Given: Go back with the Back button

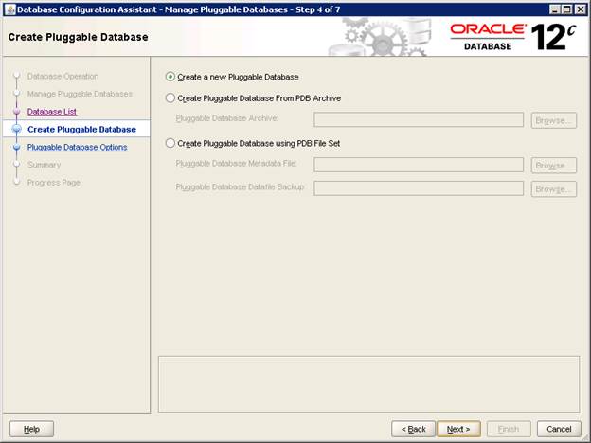Looking at the screenshot, I should 413,429.
